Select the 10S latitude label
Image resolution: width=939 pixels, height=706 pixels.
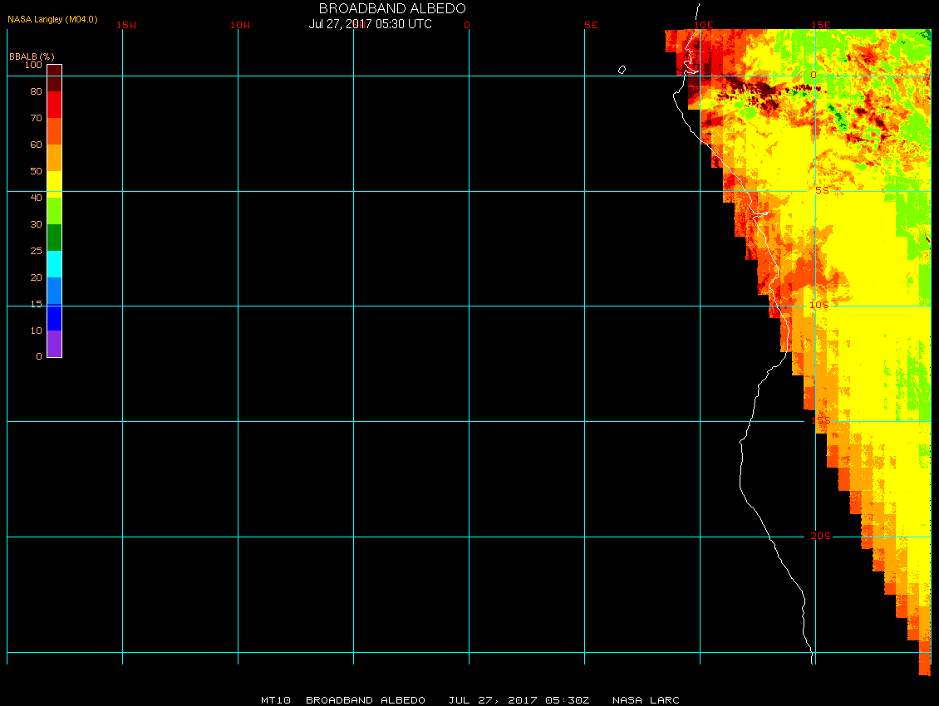coord(819,305)
